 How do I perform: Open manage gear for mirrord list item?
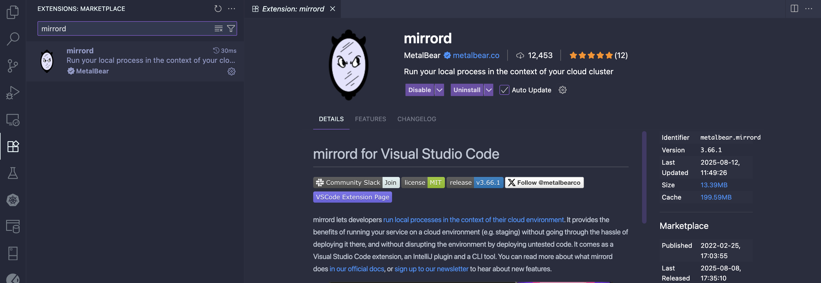(x=231, y=71)
